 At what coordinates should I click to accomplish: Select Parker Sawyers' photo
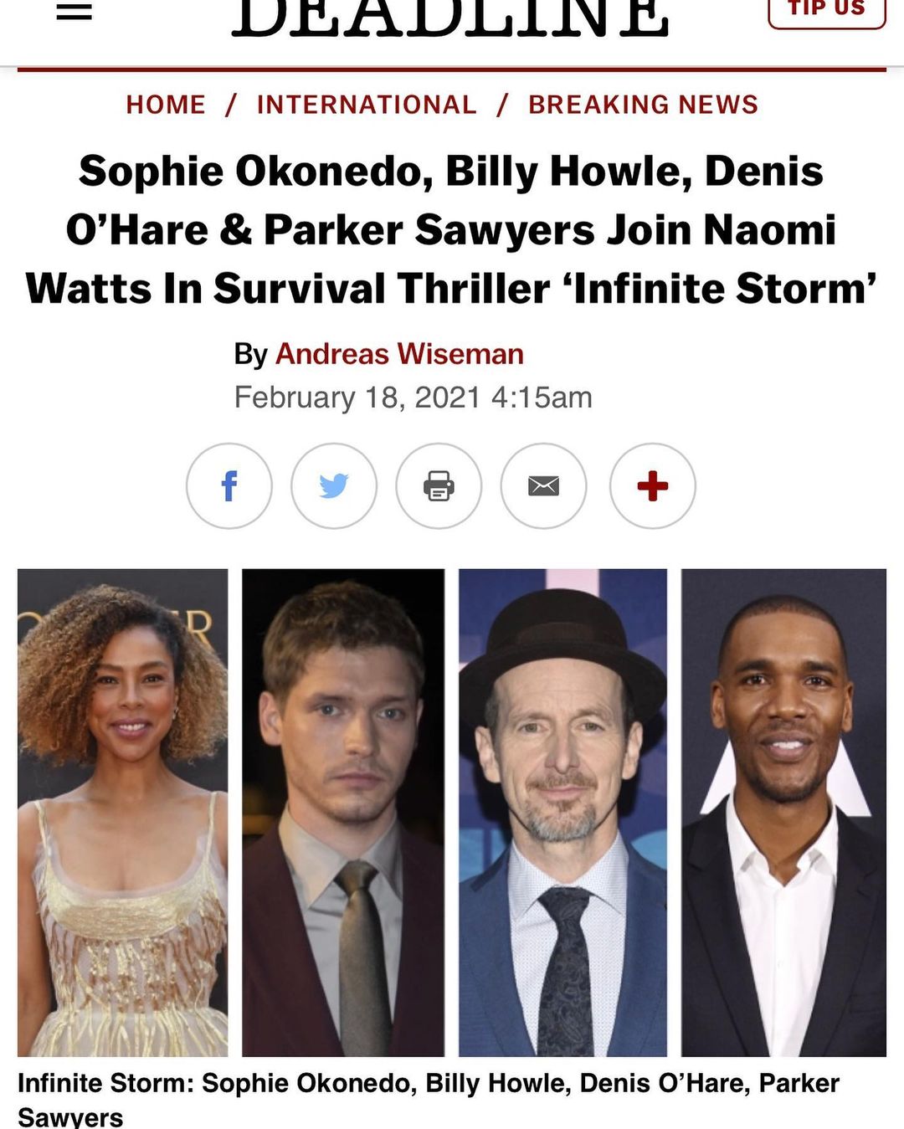[x=783, y=813]
